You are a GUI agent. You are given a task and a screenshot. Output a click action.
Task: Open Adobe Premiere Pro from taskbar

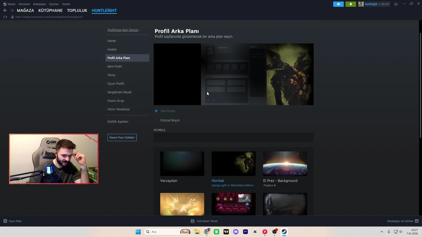click(x=245, y=232)
